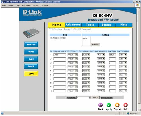Open the DHCP settings page
The width and height of the screenshot is (141, 116).
pyautogui.click(x=31, y=66)
